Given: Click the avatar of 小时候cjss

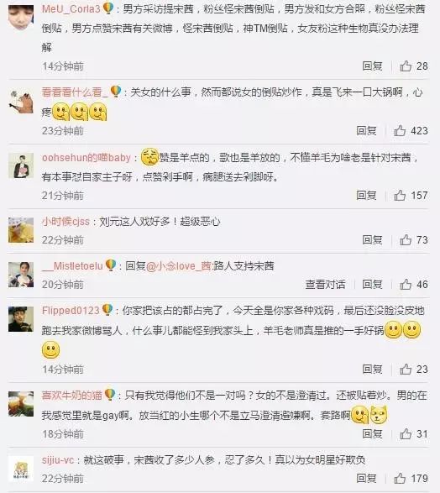Looking at the screenshot, I should point(21,230).
